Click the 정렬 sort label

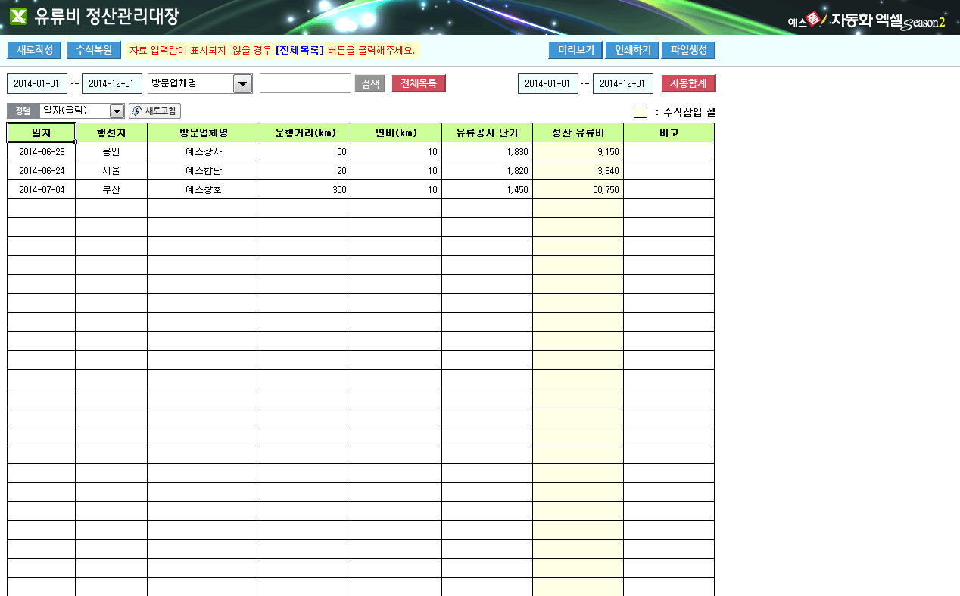[23, 111]
